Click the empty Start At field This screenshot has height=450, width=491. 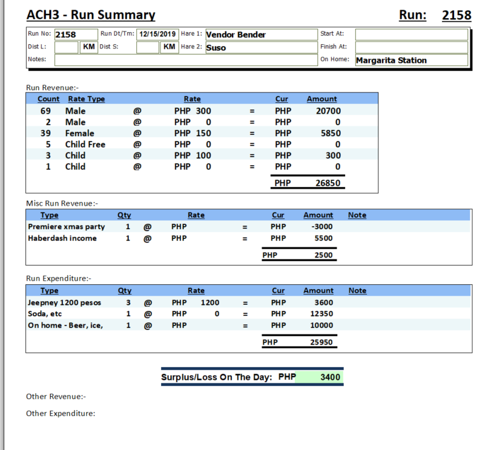click(410, 34)
